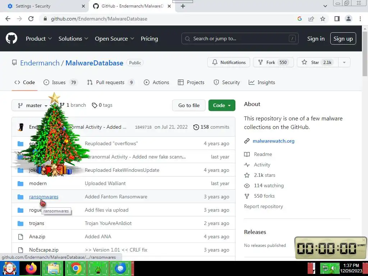The image size is (368, 276).
Task: Open the NoEscape.zip file
Action: (x=43, y=250)
